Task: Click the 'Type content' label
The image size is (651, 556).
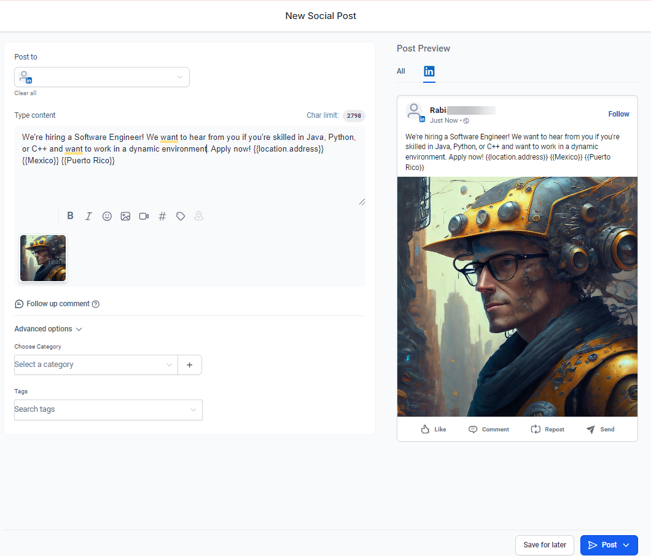Action: tap(35, 115)
